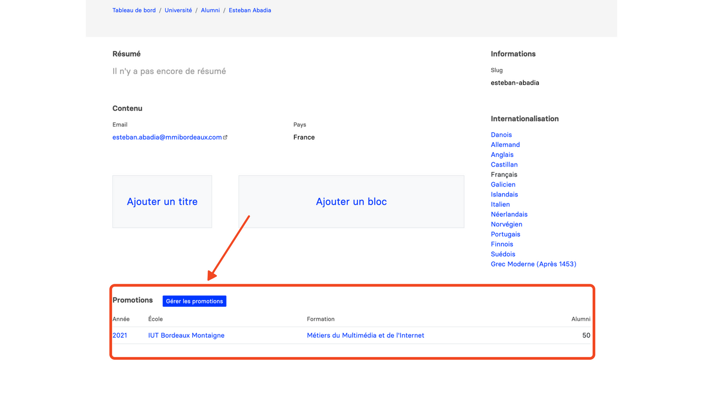Open the Tableau de bord breadcrumb
Image resolution: width=703 pixels, height=395 pixels.
(x=134, y=10)
